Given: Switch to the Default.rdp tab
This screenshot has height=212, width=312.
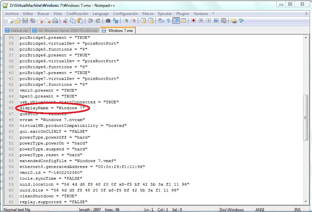Looking at the screenshot, I should click(x=17, y=30).
